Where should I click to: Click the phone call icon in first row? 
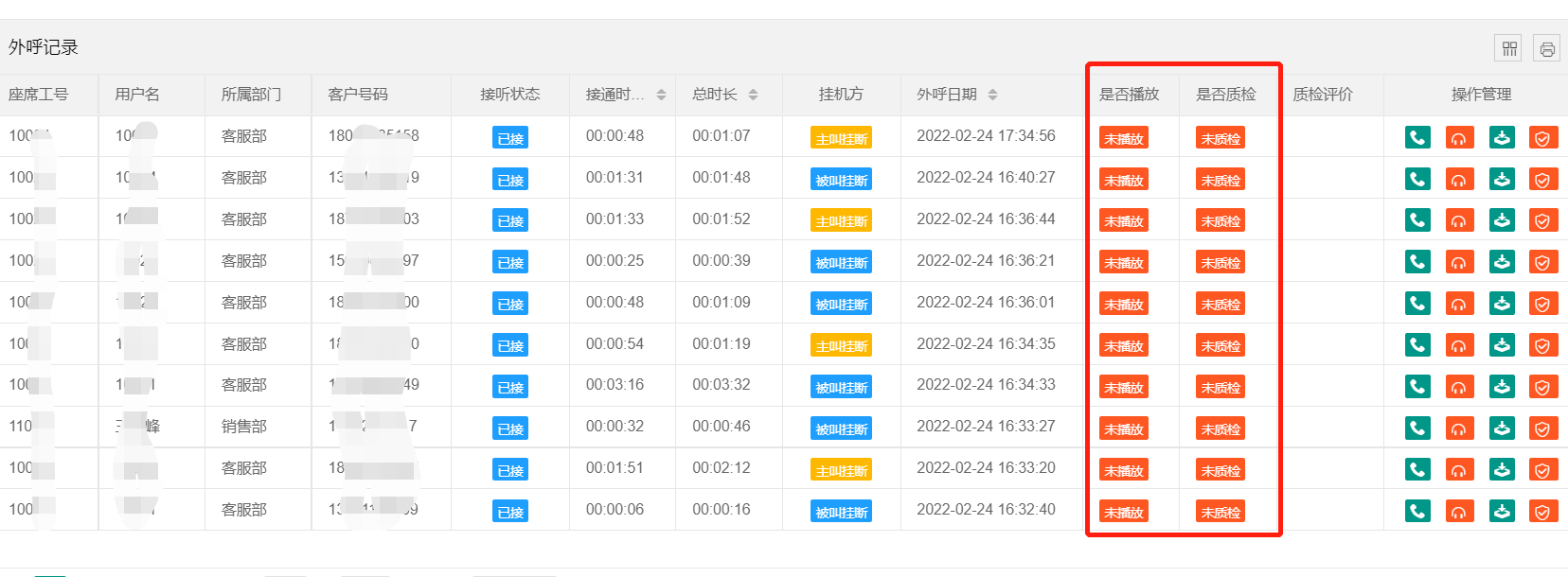[1417, 138]
